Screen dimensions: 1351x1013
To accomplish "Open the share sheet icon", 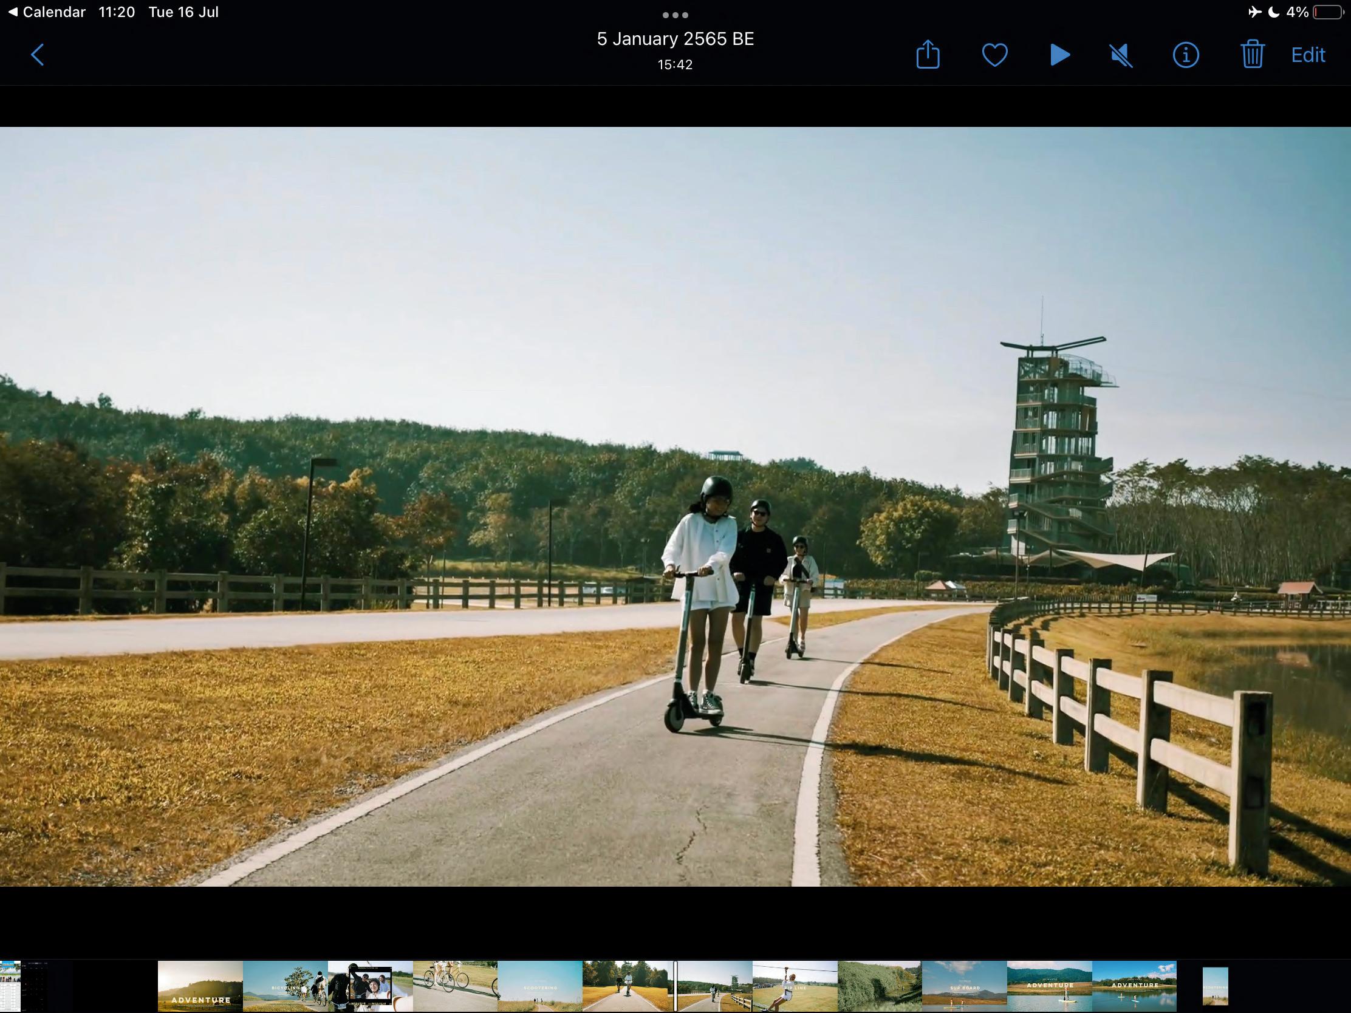I will pos(927,55).
